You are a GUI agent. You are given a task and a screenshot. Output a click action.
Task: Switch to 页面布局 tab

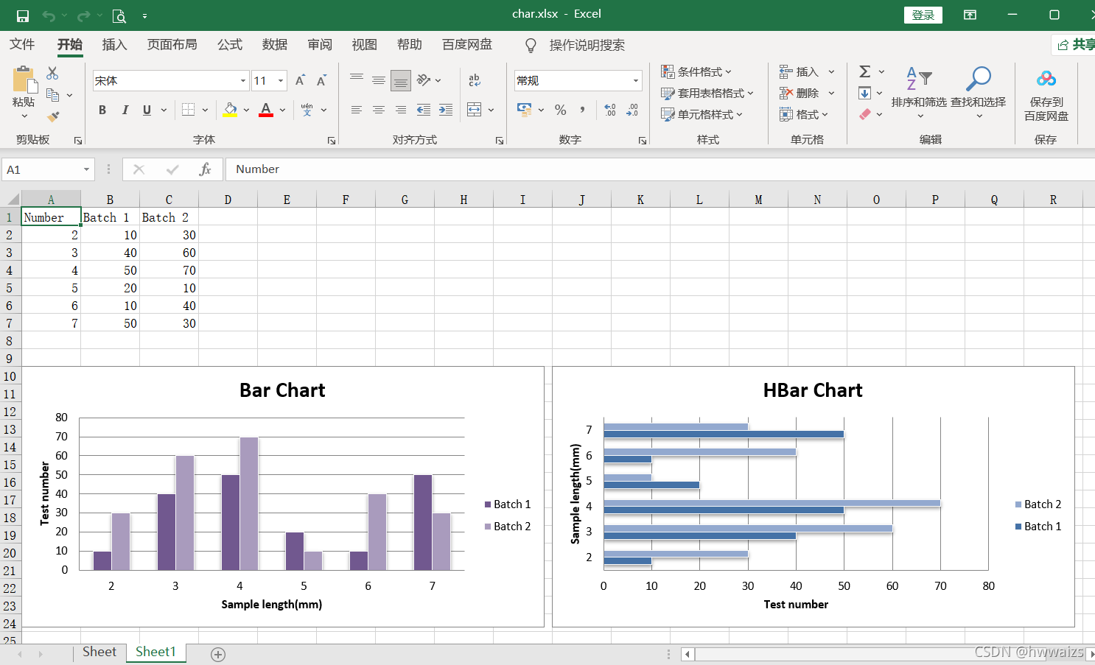172,44
